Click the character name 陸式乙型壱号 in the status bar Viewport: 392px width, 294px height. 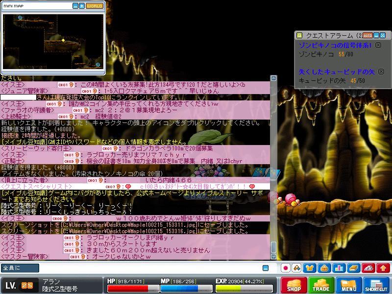click(60, 289)
